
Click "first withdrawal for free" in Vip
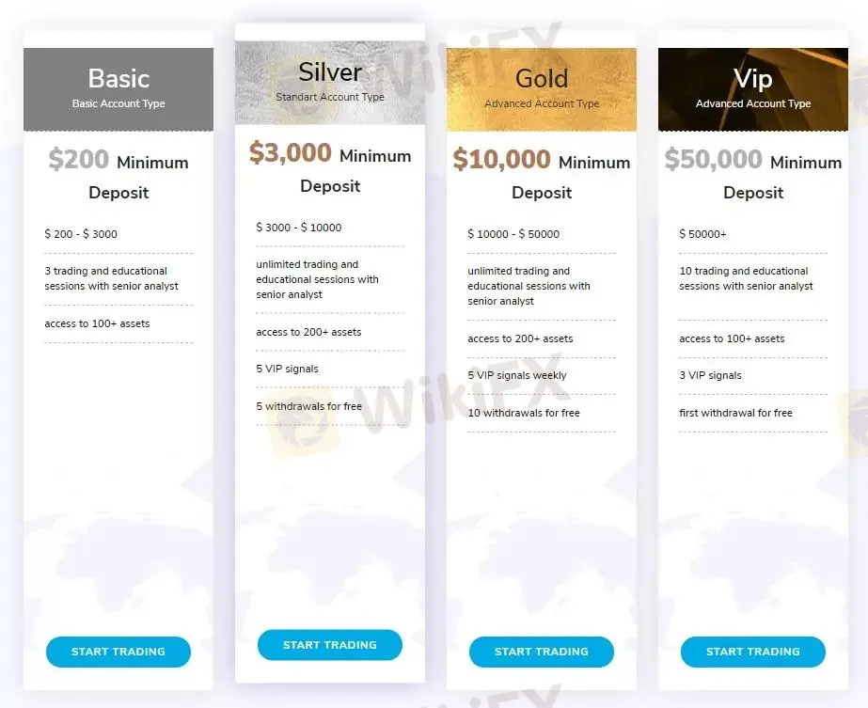735,413
